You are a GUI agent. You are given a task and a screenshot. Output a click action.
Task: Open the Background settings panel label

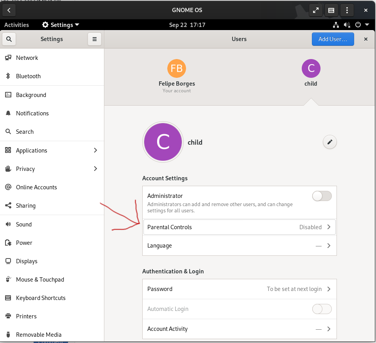point(31,95)
